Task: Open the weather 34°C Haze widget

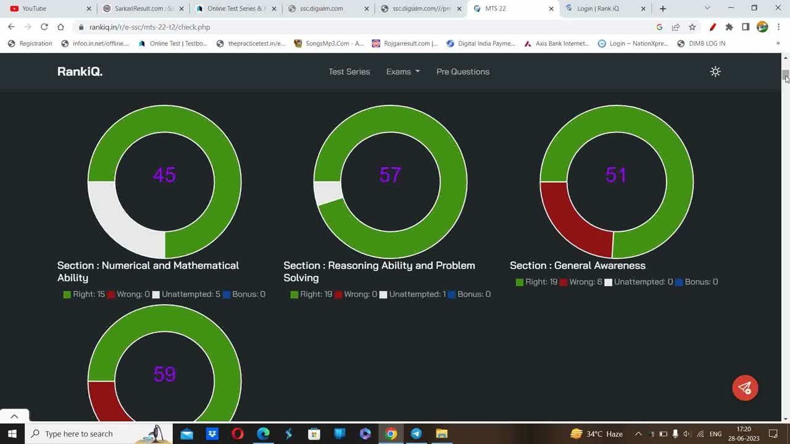Action: pyautogui.click(x=596, y=434)
